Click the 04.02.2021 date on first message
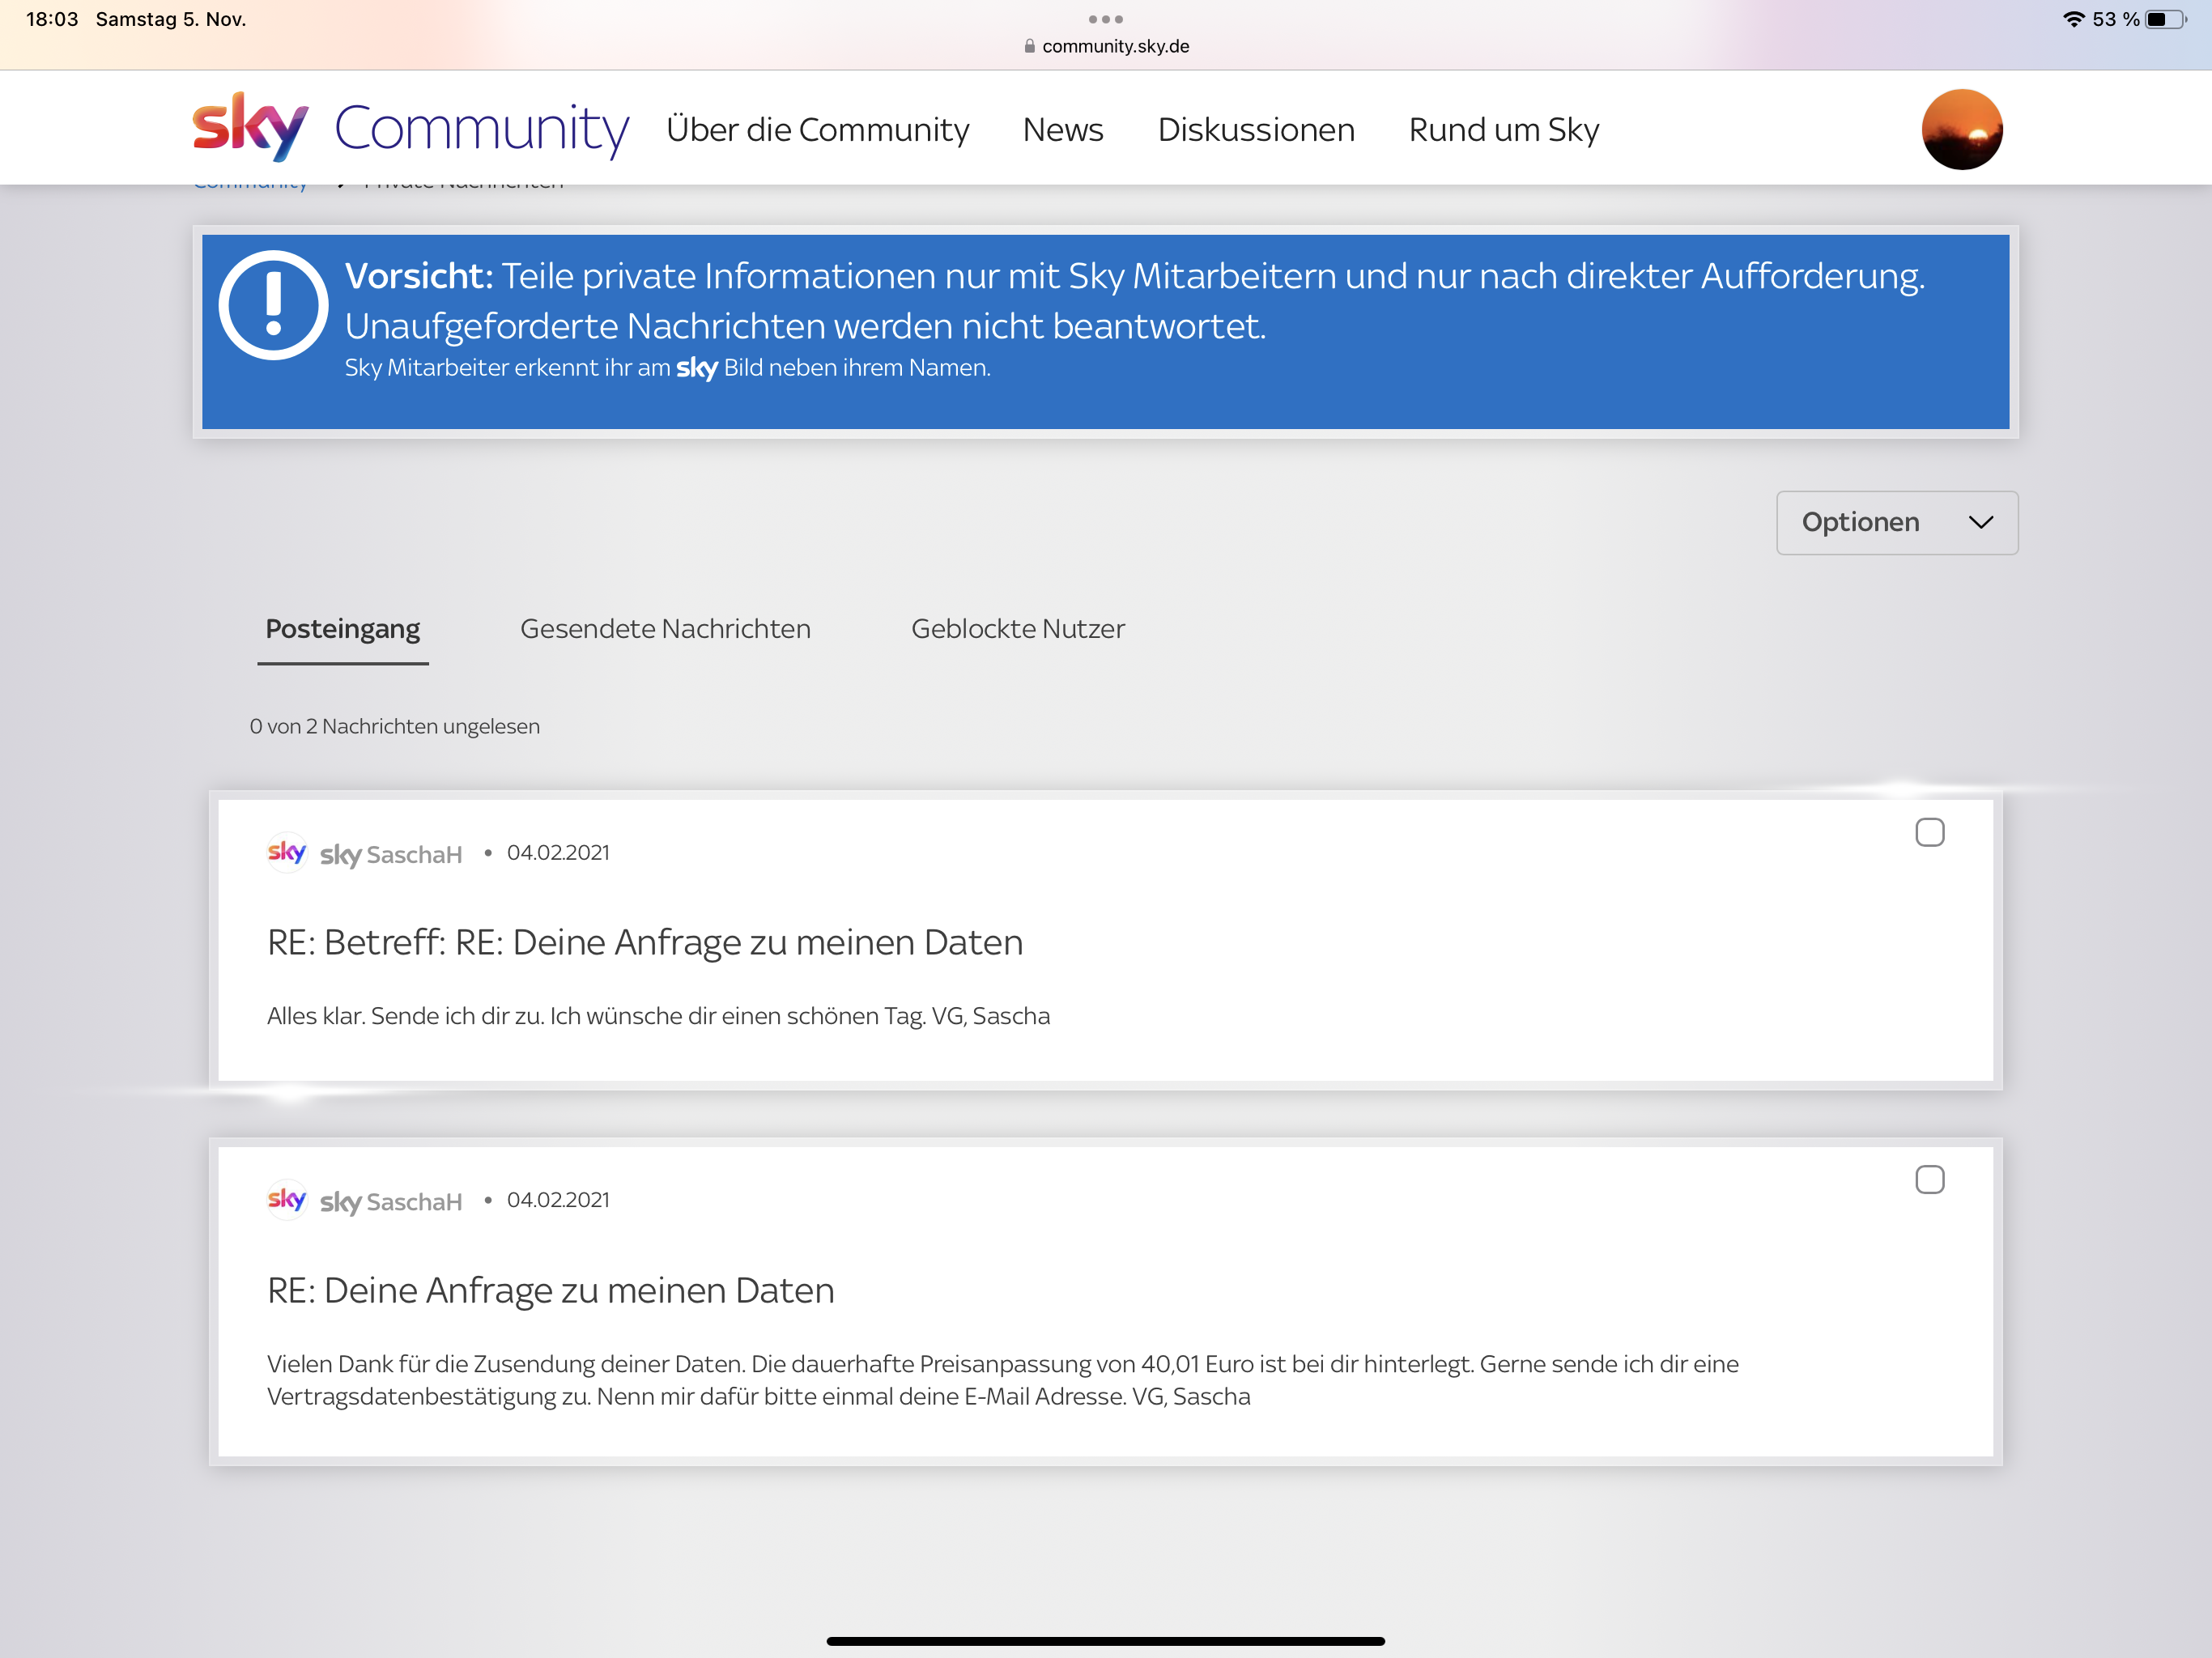 coord(557,852)
